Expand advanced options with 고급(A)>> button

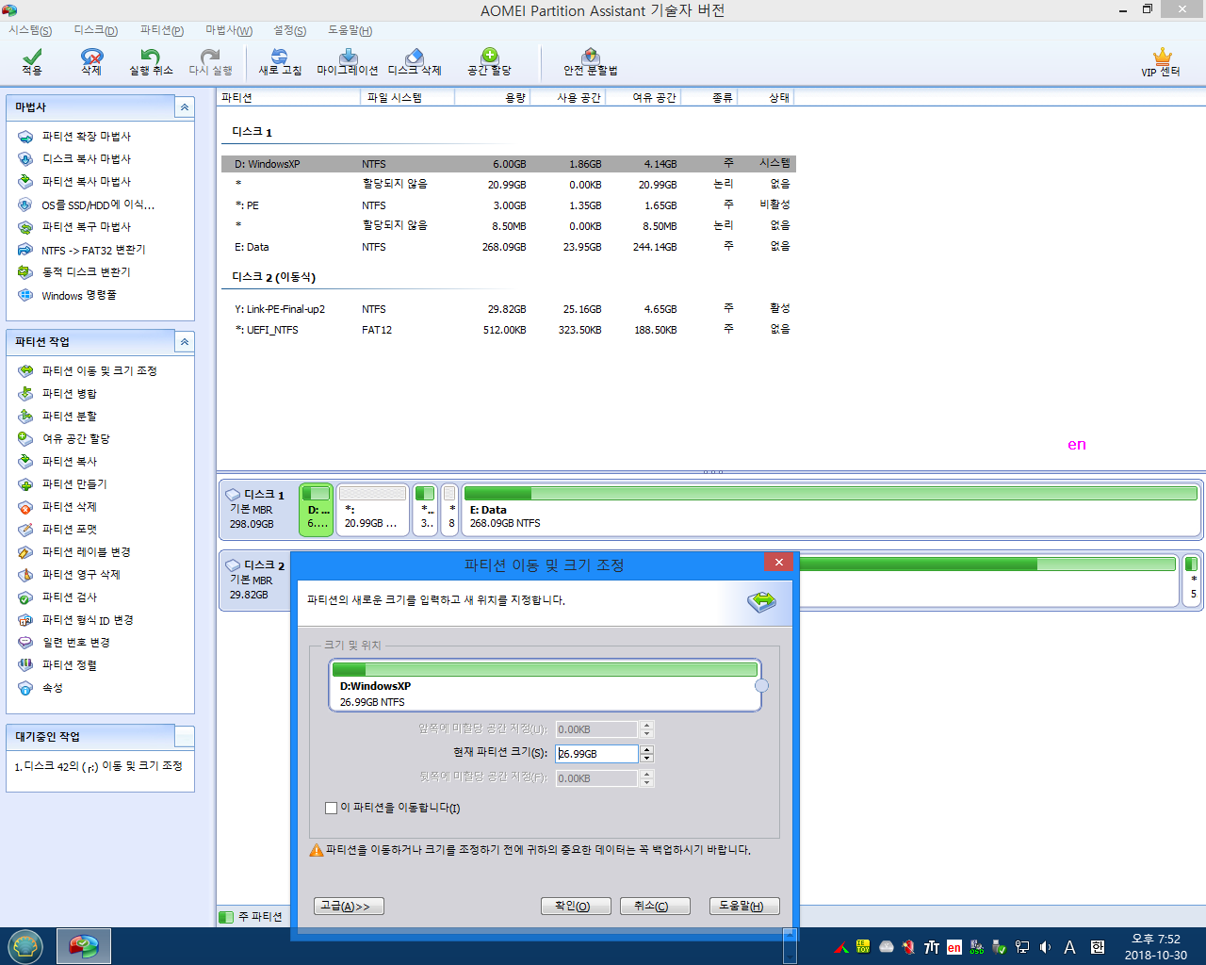(x=349, y=906)
